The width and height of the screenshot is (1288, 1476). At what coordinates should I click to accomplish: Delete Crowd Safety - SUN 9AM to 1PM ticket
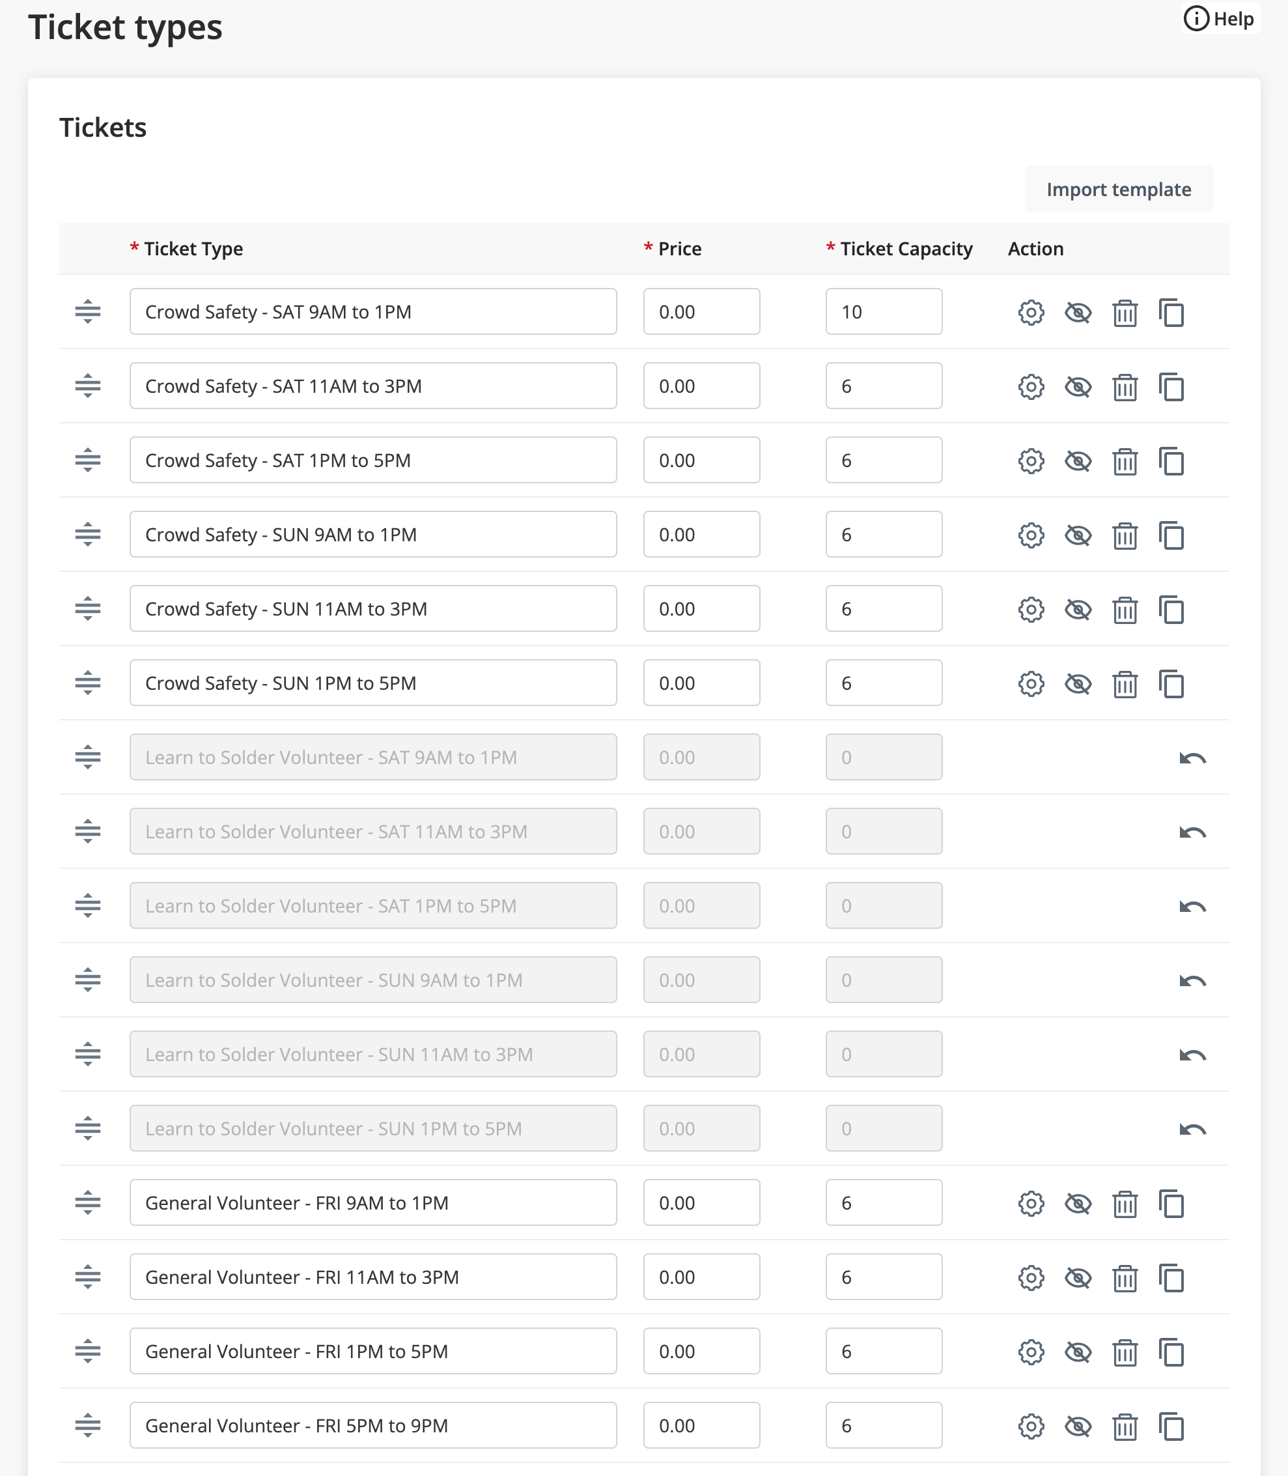point(1125,535)
